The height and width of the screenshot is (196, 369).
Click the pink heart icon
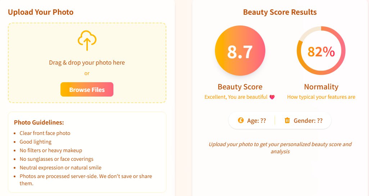click(x=272, y=97)
